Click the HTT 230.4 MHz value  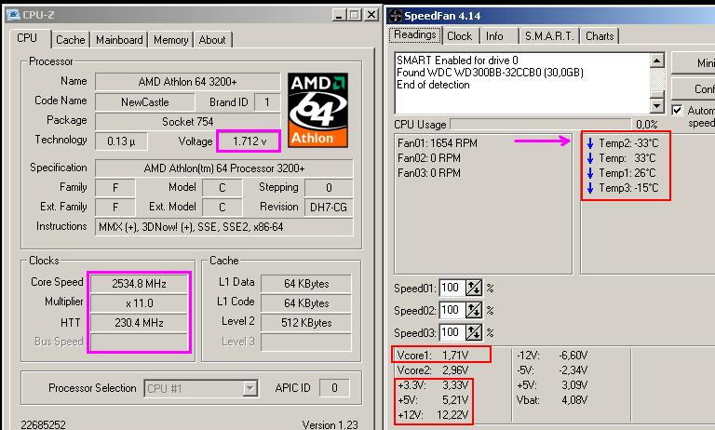[x=139, y=323]
